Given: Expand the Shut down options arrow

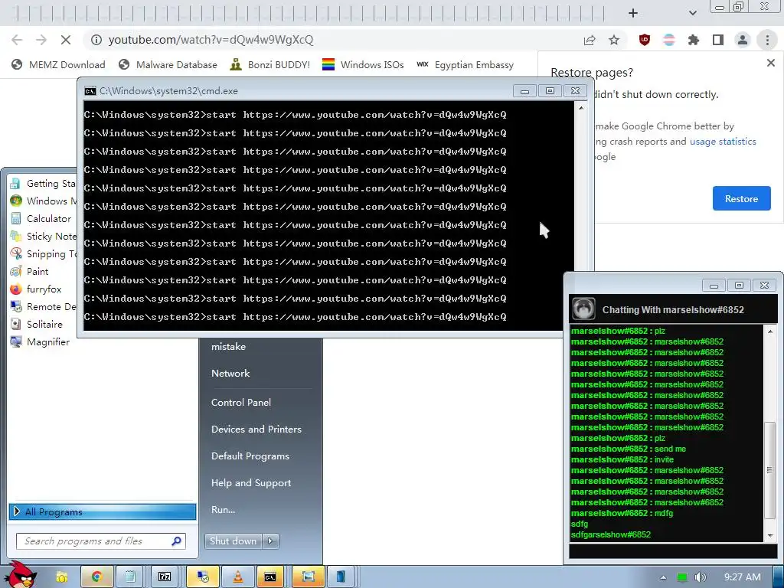Looking at the screenshot, I should 270,541.
